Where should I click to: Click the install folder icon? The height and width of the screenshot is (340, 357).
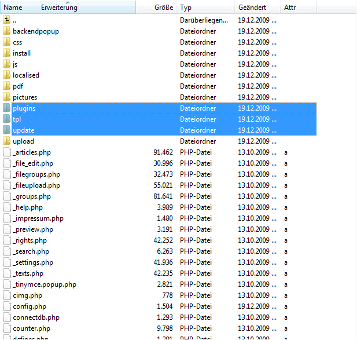[7, 53]
